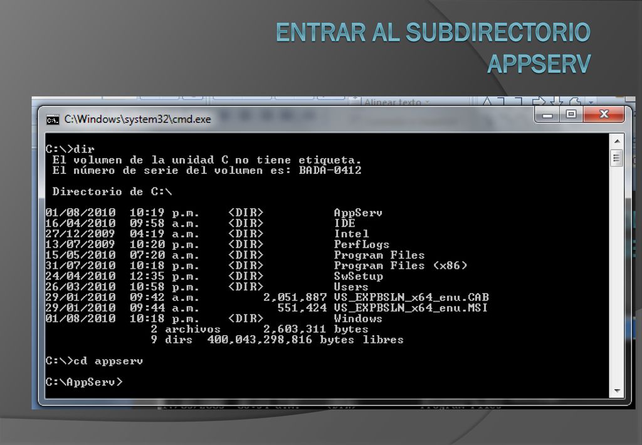Click the time 10:19 p.m. on the AppServ row

pos(165,213)
